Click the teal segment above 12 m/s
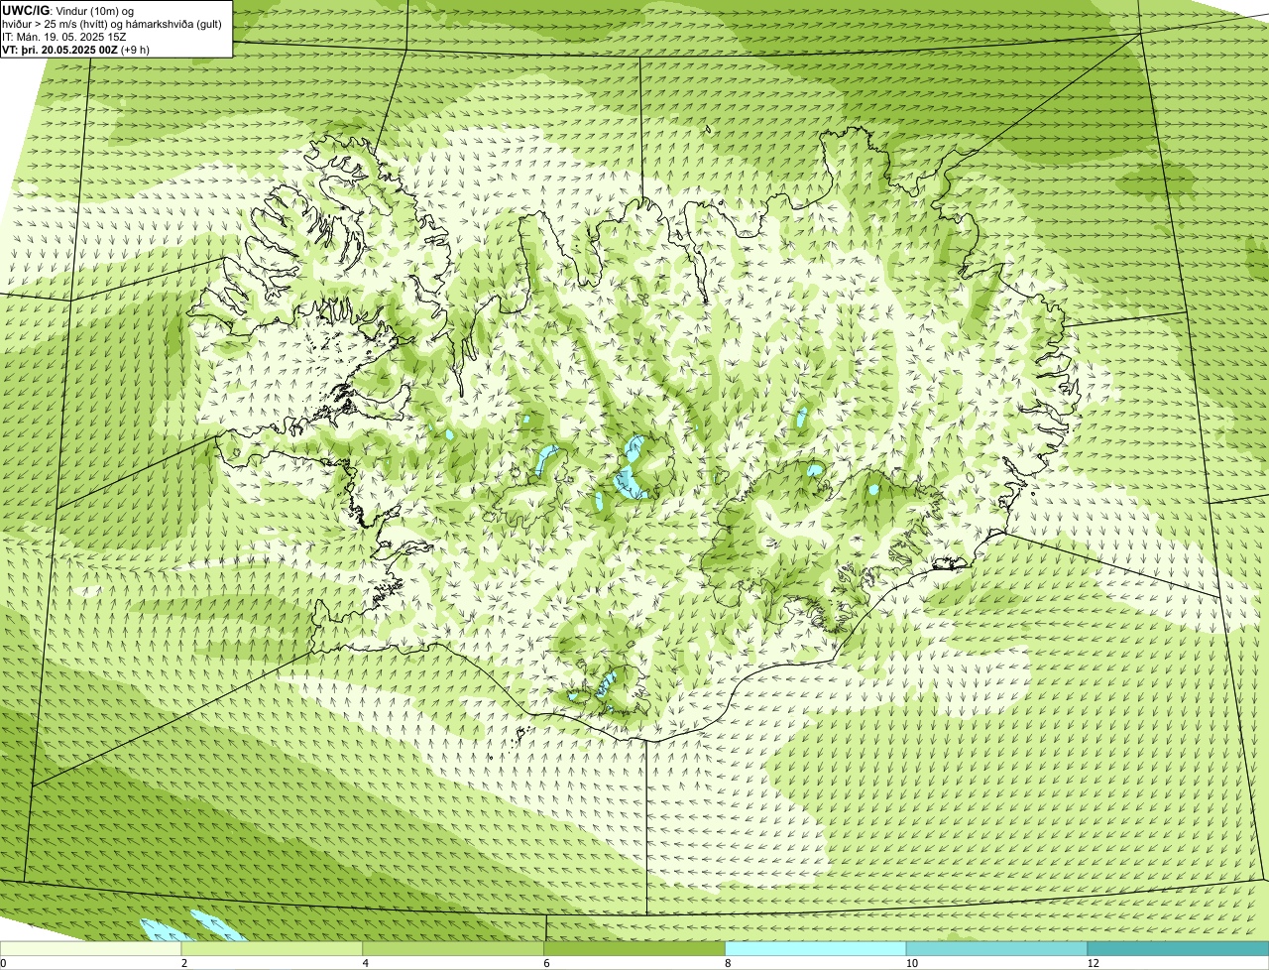This screenshot has width=1269, height=970. coord(1178,948)
